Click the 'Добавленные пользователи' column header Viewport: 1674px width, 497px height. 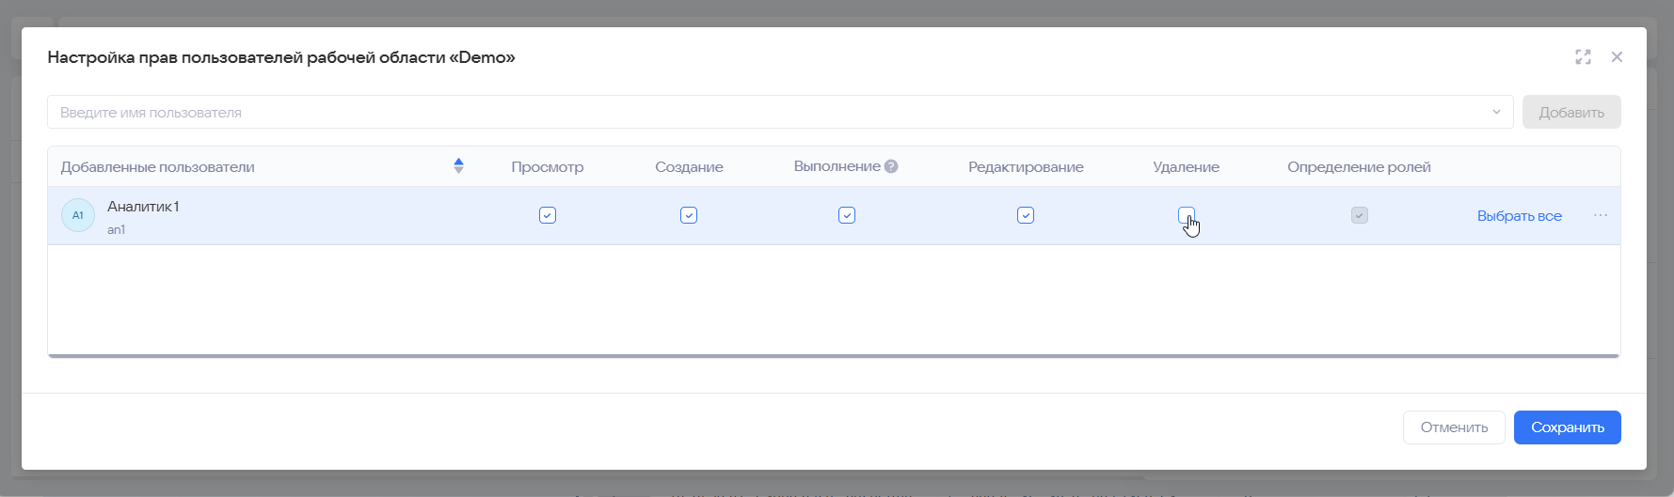[157, 166]
